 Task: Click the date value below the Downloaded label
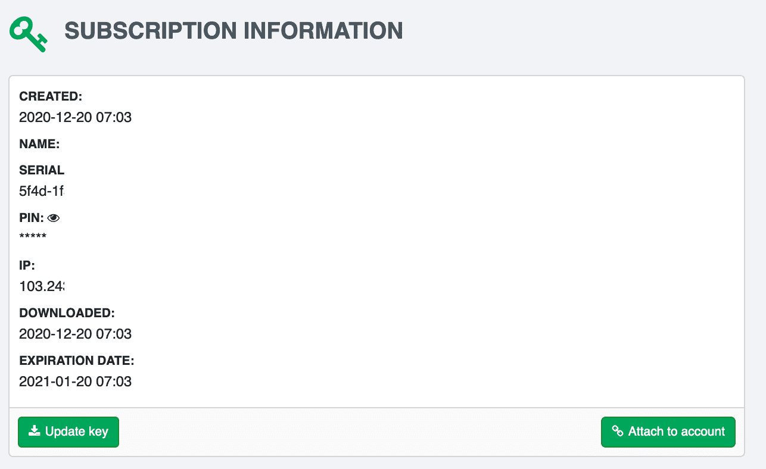coord(76,334)
